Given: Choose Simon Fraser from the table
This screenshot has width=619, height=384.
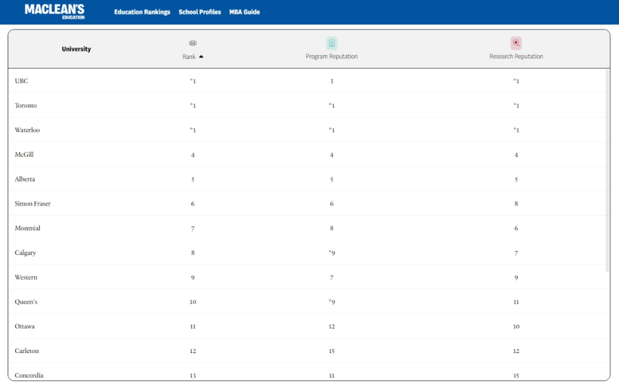Looking at the screenshot, I should coord(33,204).
